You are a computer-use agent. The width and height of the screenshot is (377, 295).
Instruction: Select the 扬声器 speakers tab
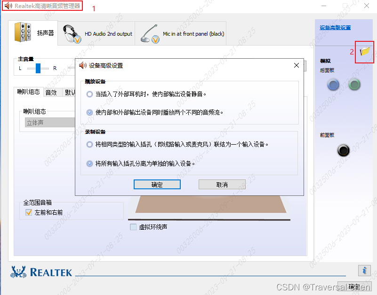33,33
